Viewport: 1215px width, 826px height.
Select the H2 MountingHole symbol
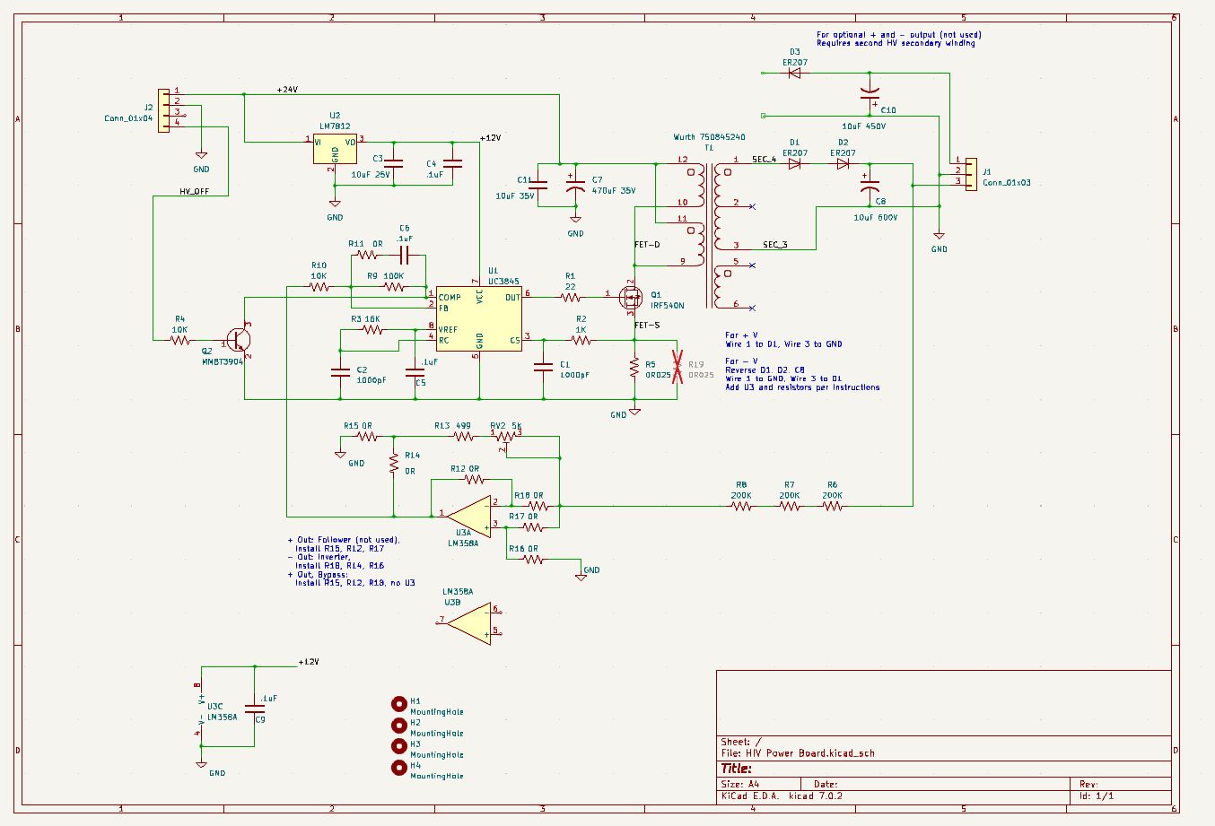pyautogui.click(x=399, y=726)
